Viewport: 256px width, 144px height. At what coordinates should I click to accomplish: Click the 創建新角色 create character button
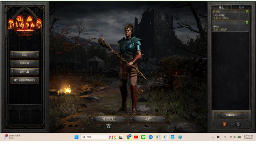click(231, 115)
